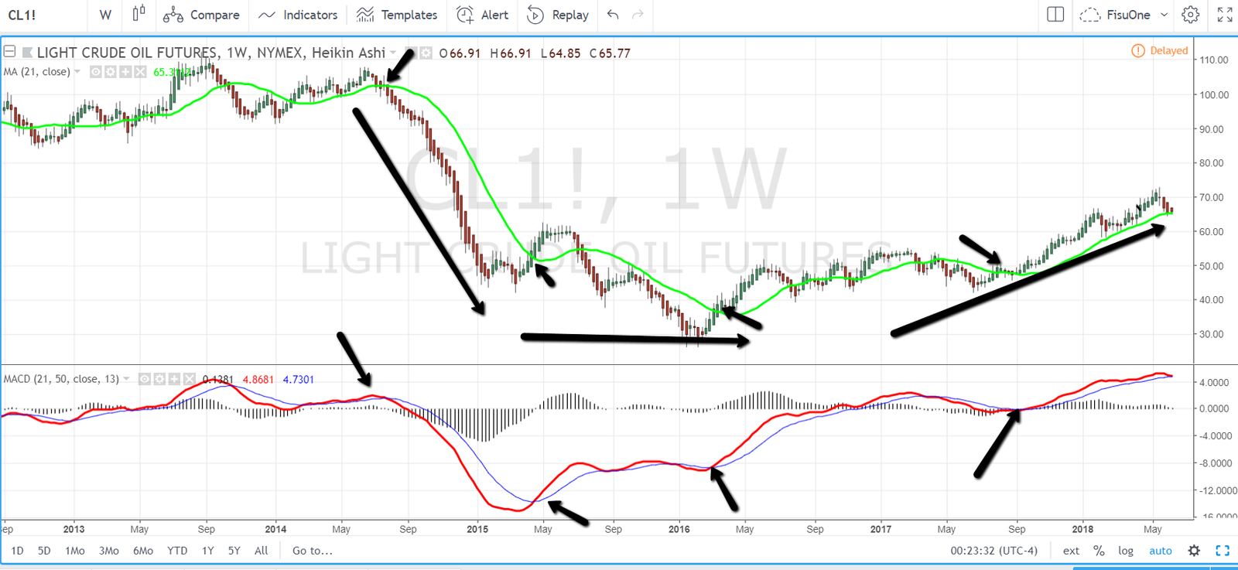Toggle auto scale off

point(1160,551)
